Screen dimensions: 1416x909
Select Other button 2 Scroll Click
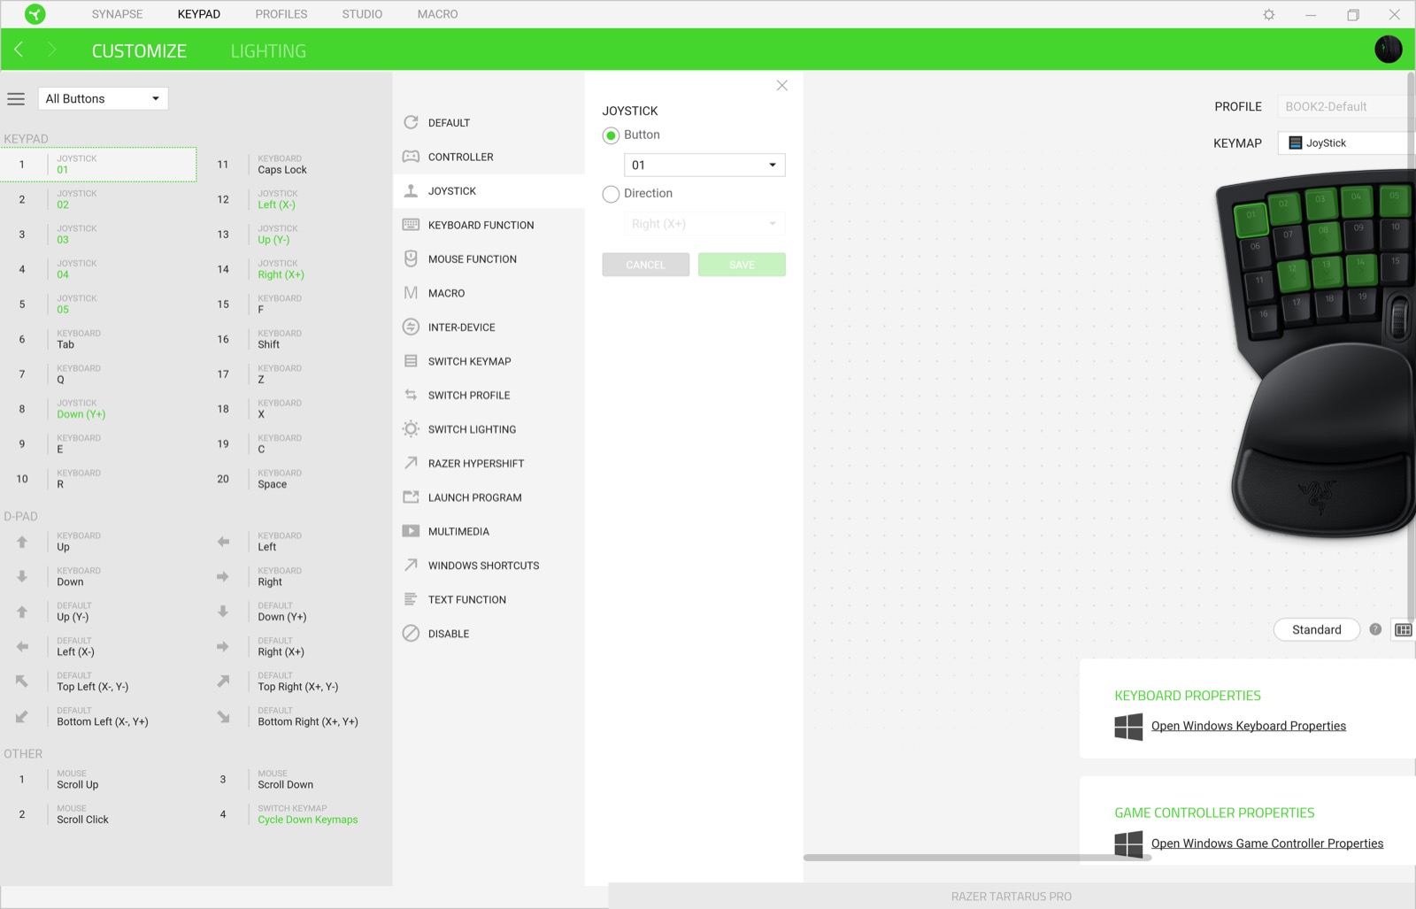(98, 814)
